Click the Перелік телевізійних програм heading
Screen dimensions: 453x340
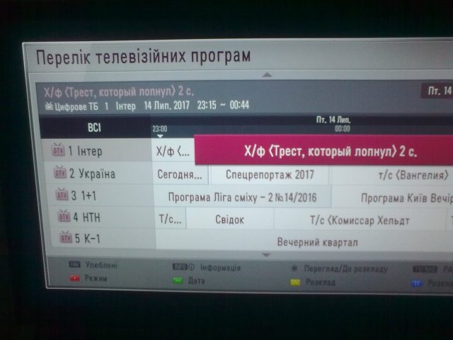tap(143, 57)
